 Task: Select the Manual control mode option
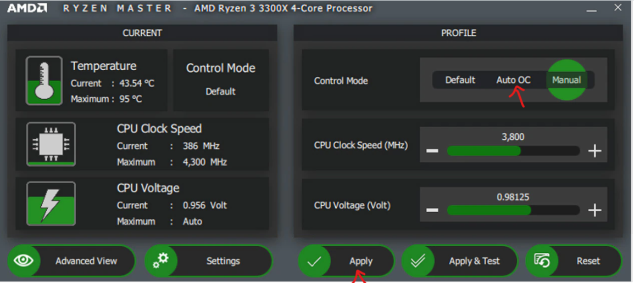pyautogui.click(x=566, y=80)
